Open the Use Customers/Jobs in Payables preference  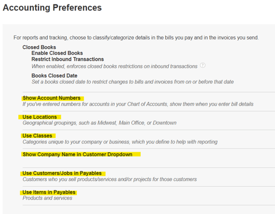point(62,173)
